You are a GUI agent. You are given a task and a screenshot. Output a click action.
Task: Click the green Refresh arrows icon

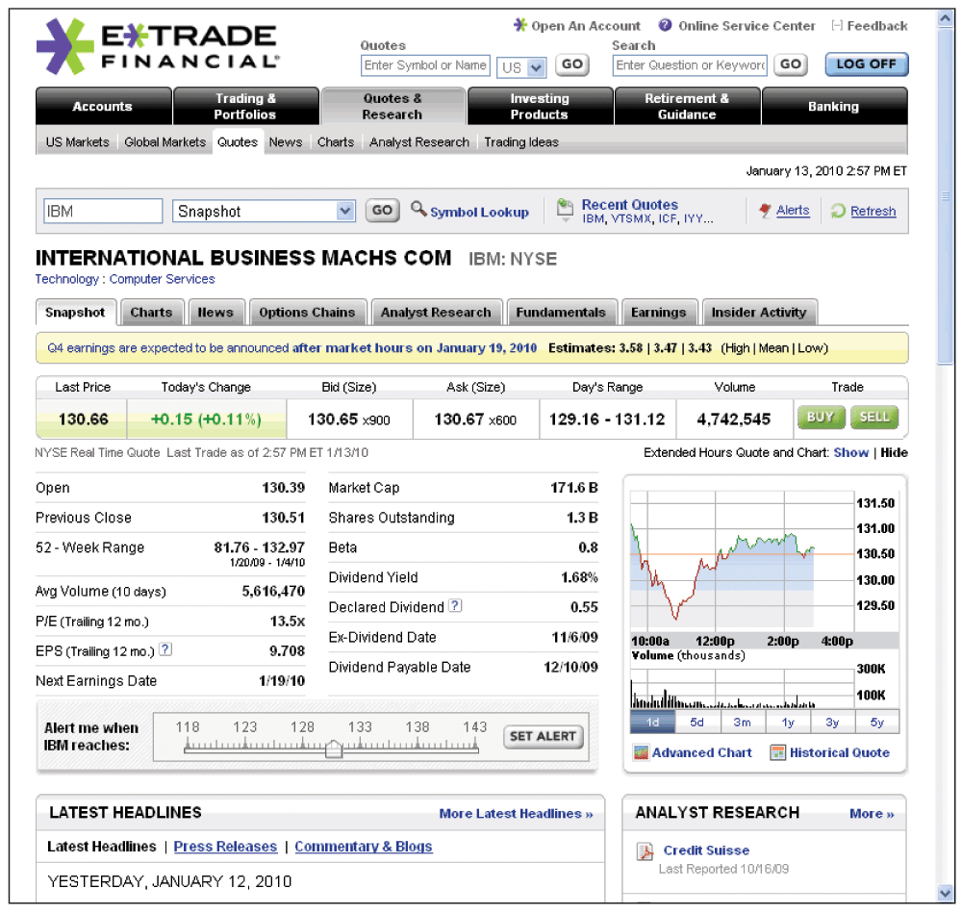tap(838, 211)
